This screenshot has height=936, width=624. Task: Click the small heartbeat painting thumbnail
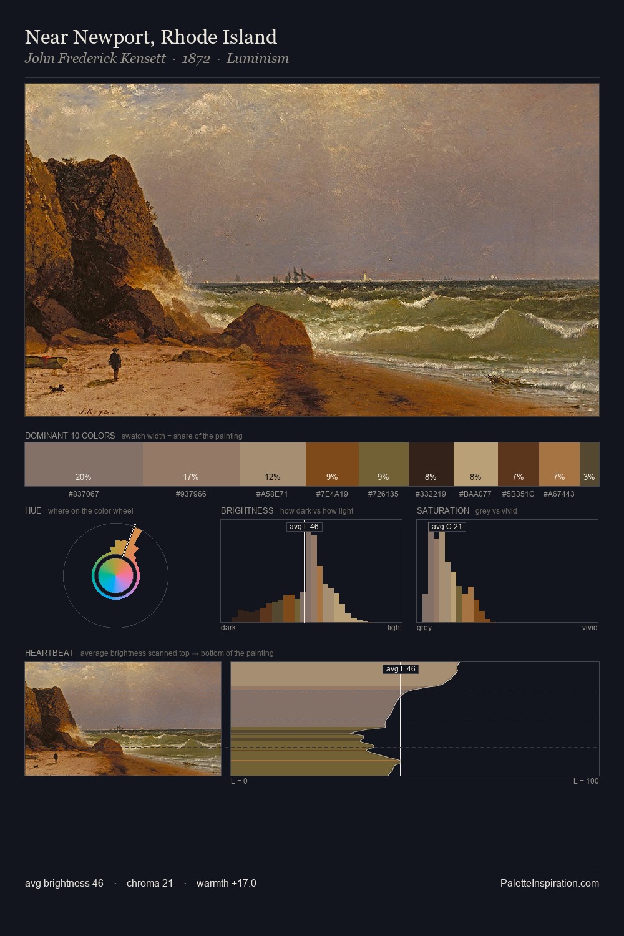(123, 719)
